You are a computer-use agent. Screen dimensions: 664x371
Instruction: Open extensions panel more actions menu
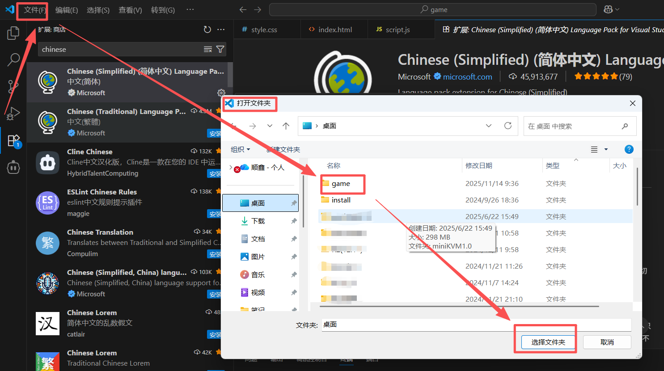221,30
